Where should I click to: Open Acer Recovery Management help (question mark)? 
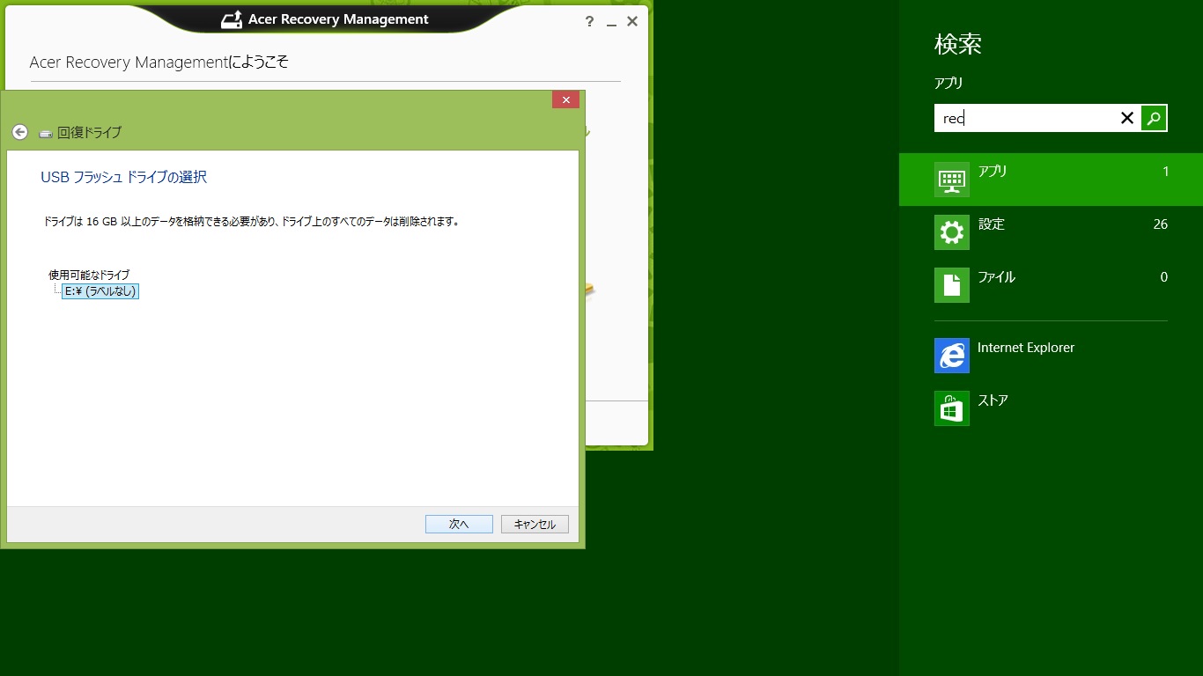[x=589, y=22]
